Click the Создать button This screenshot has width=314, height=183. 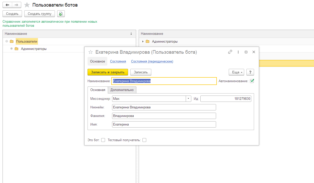(x=12, y=14)
